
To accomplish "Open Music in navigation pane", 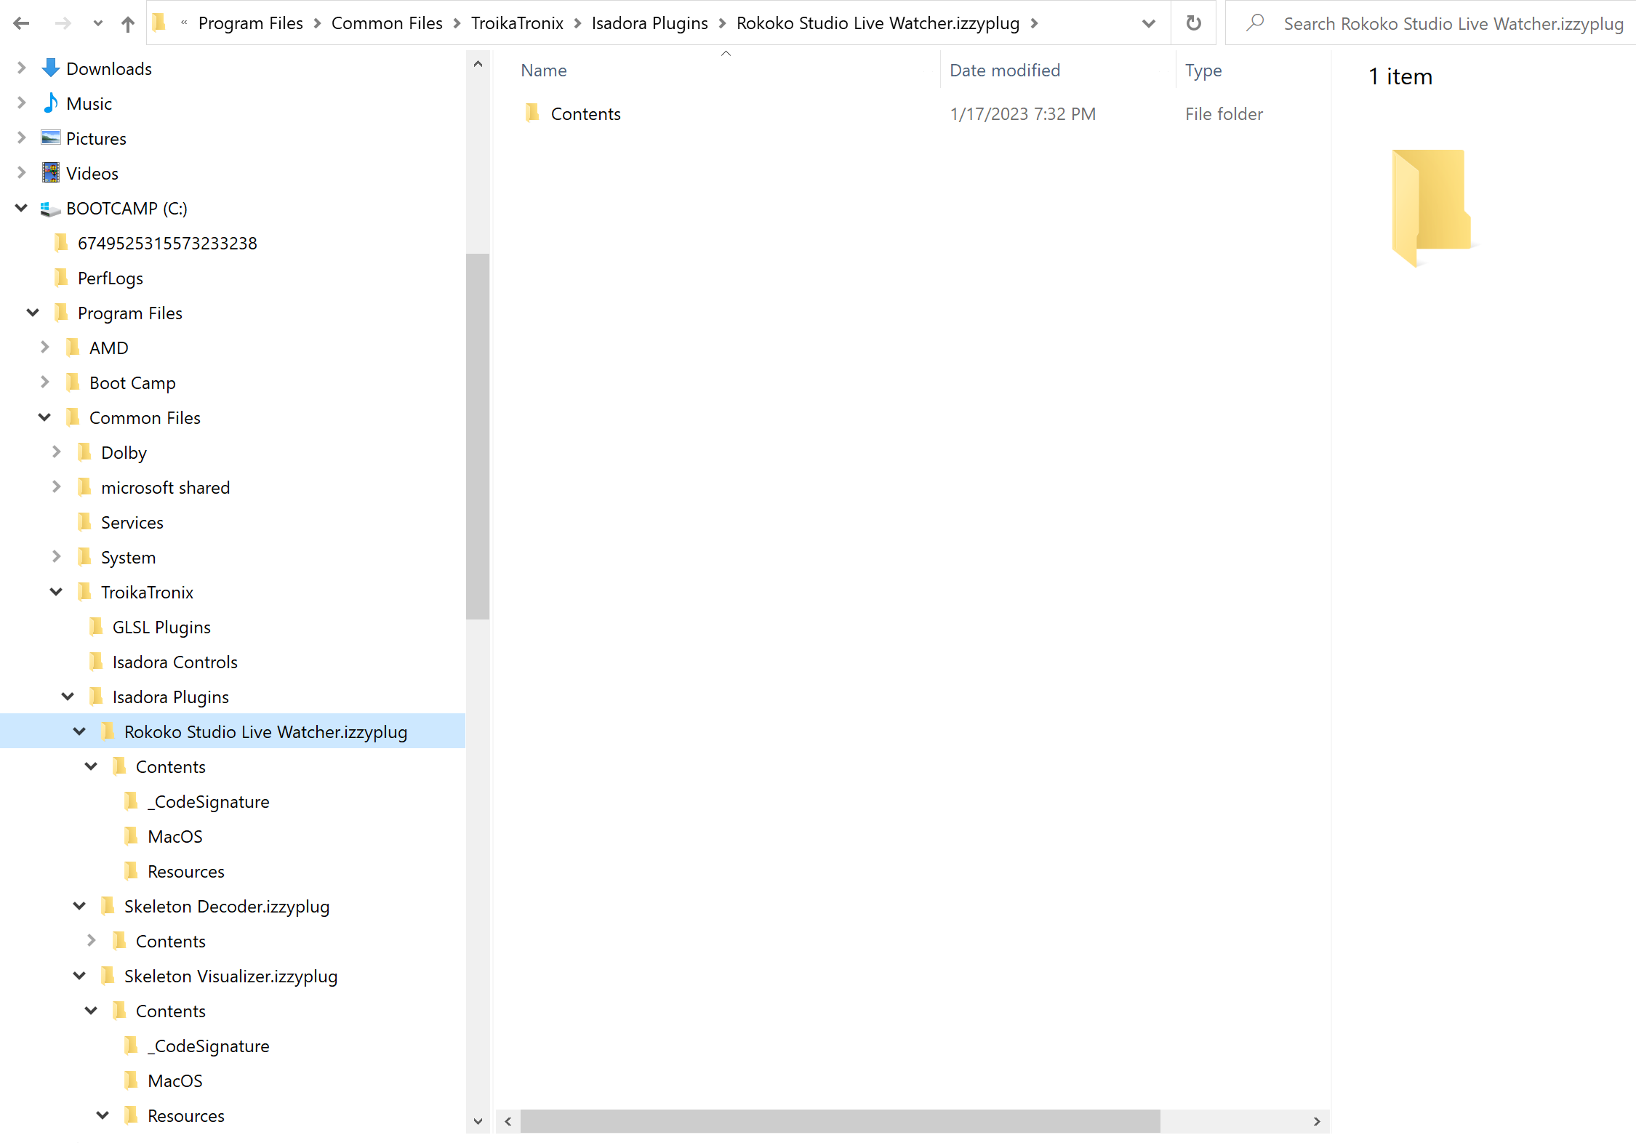I will (x=89, y=103).
